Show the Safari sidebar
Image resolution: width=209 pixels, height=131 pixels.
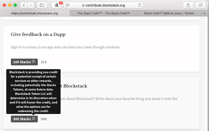coord(42,5)
